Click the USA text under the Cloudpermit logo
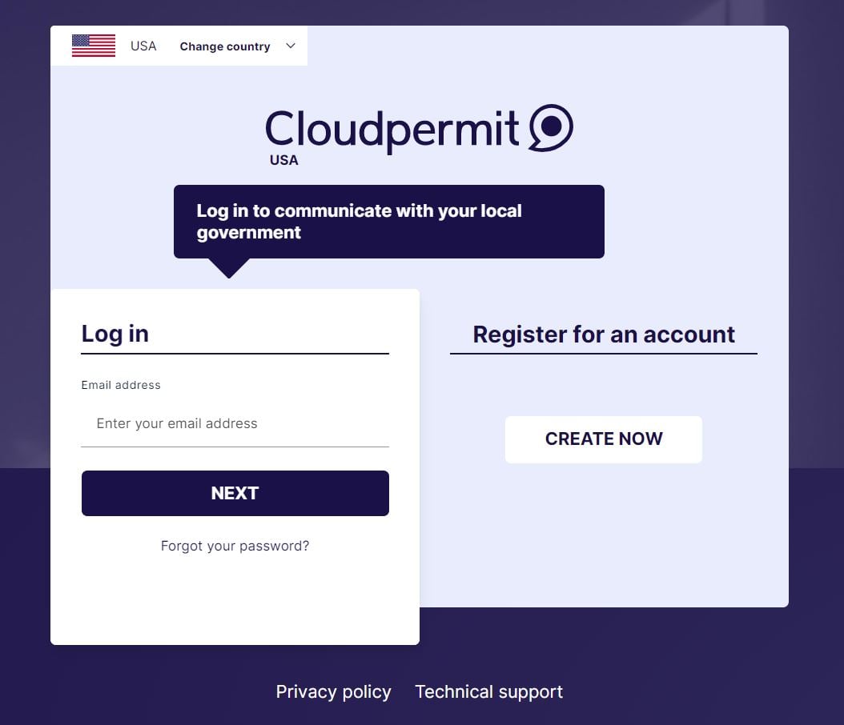 [283, 160]
